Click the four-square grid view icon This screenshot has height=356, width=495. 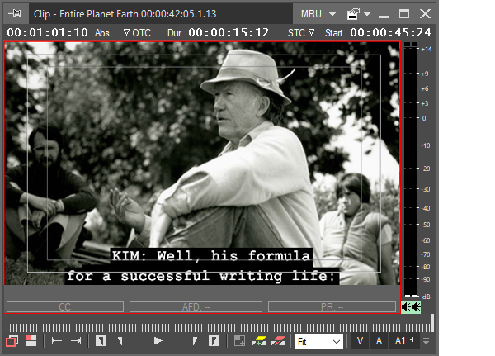coord(31,341)
